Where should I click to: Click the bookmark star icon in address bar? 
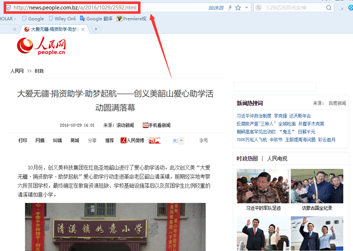point(238,7)
